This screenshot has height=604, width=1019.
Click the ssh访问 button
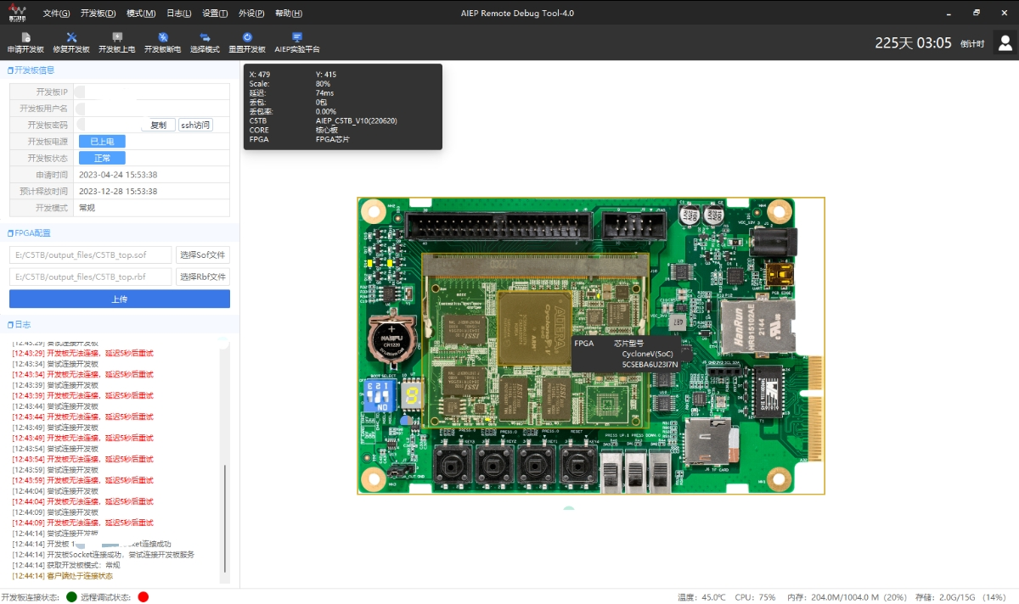(195, 125)
